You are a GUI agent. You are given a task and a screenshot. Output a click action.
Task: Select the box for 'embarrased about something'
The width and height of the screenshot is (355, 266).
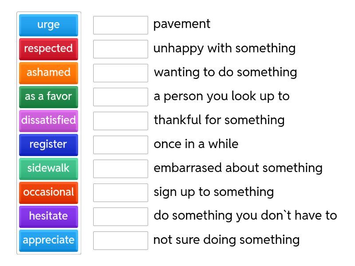click(x=120, y=168)
